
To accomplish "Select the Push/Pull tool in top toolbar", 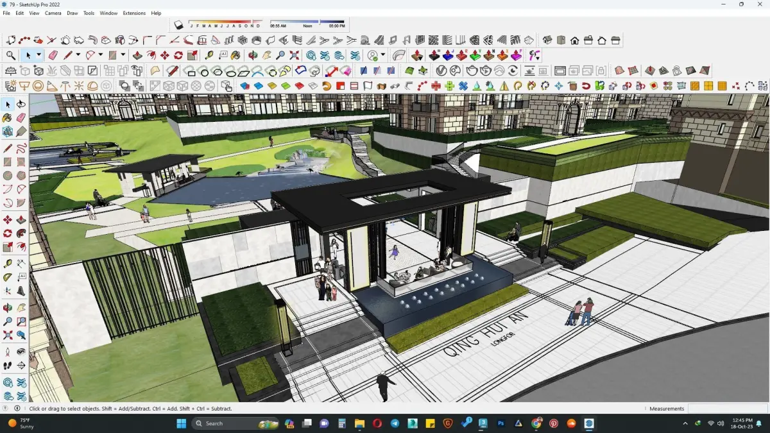I will point(137,56).
